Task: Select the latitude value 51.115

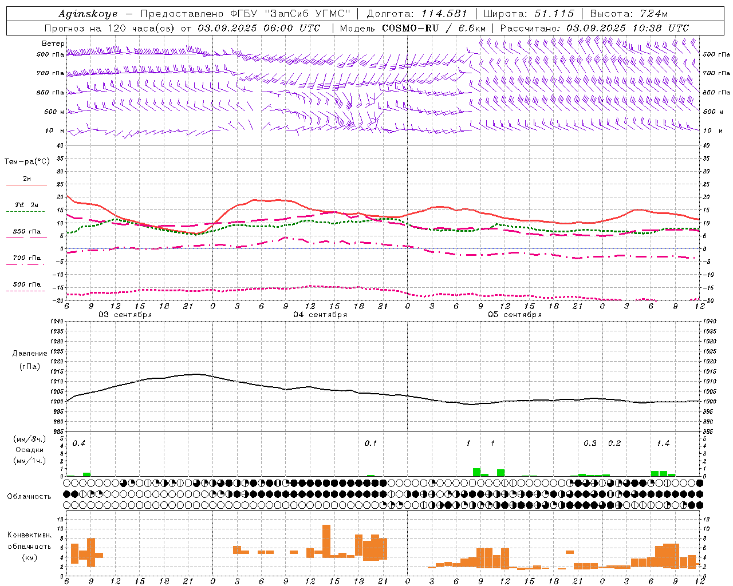Action: coord(554,14)
